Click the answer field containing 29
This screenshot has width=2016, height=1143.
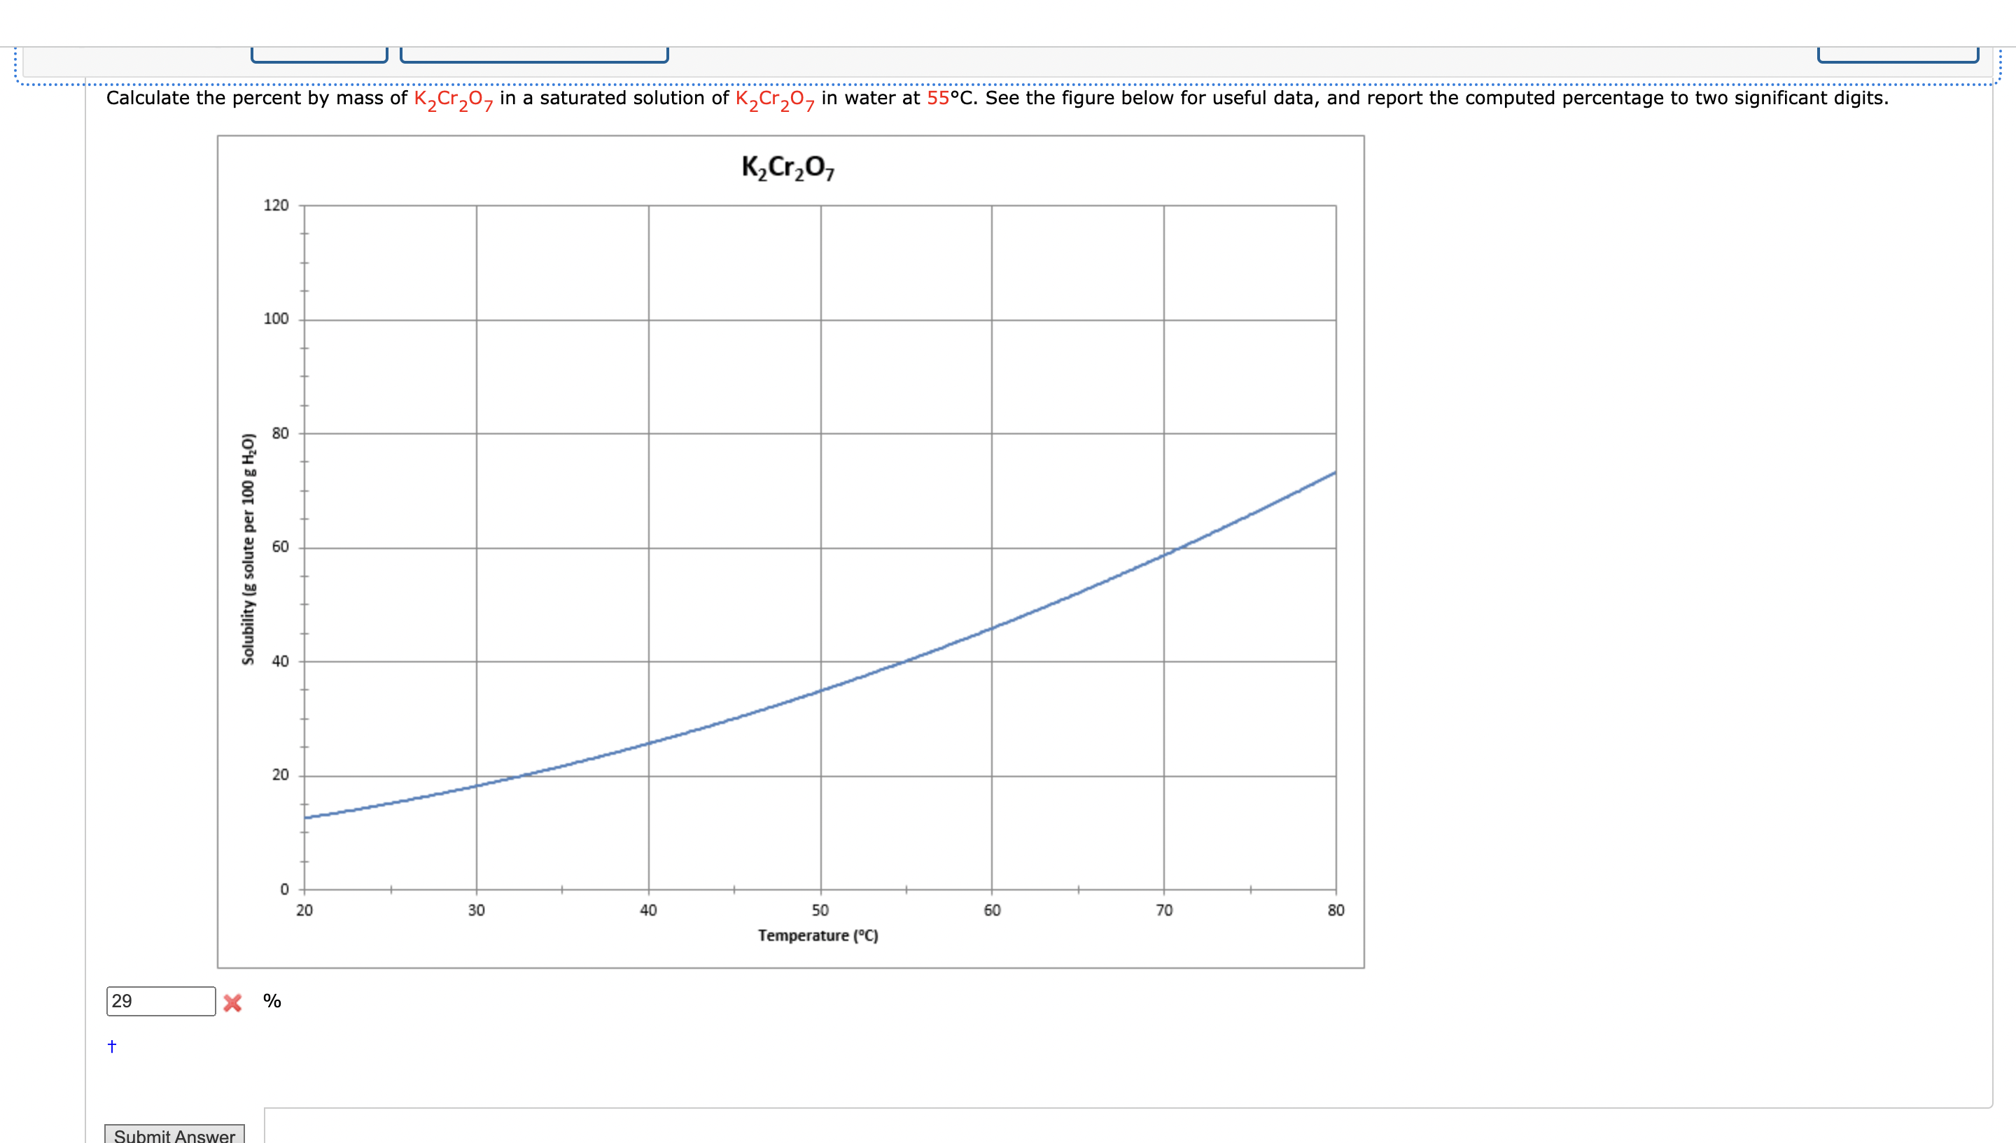click(161, 1001)
